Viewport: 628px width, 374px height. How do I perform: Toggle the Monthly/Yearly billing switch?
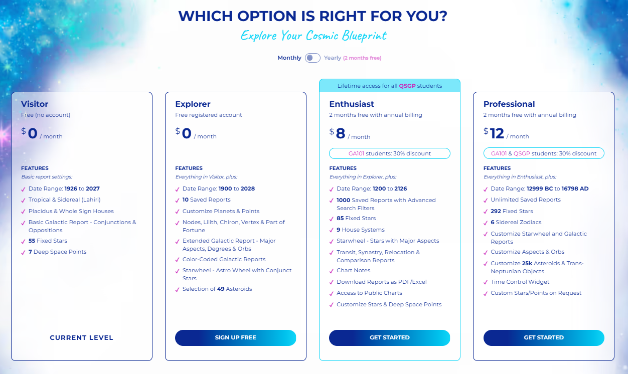point(312,58)
